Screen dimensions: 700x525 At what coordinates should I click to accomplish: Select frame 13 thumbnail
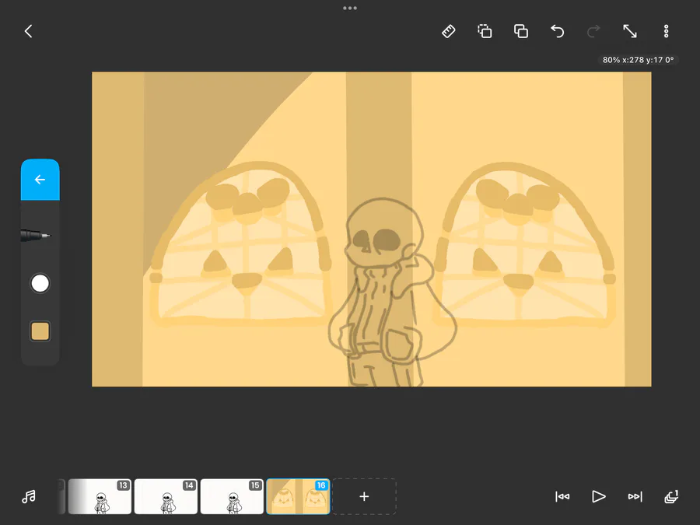point(100,496)
